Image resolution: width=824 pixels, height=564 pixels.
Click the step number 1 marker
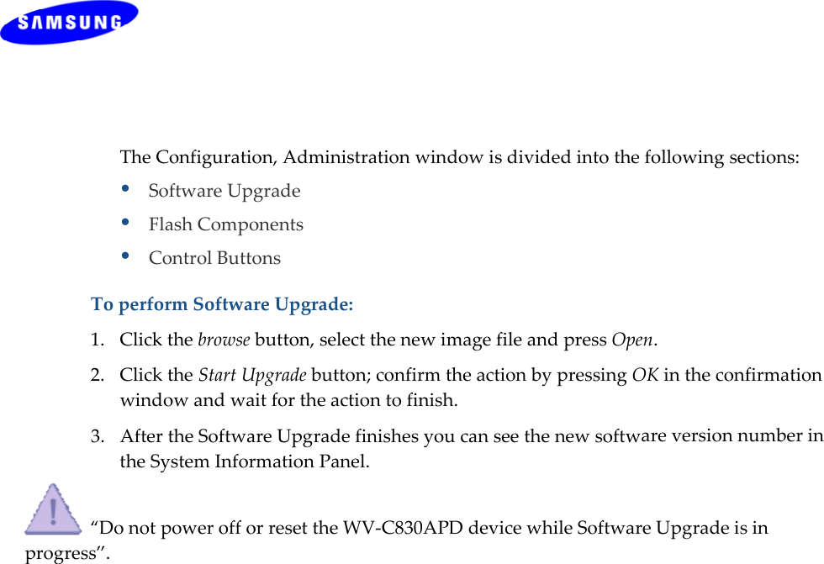click(98, 340)
